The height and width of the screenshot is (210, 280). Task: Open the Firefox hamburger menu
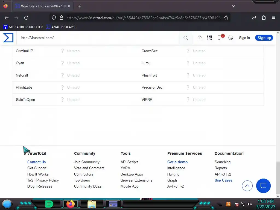(x=273, y=17)
